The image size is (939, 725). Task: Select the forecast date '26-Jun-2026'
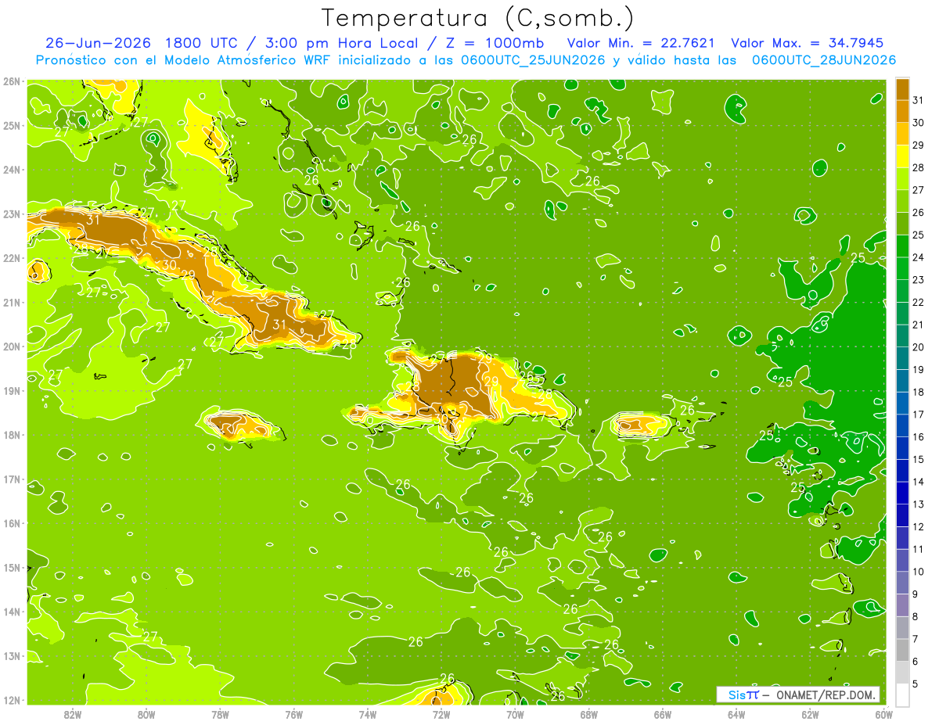(x=99, y=43)
